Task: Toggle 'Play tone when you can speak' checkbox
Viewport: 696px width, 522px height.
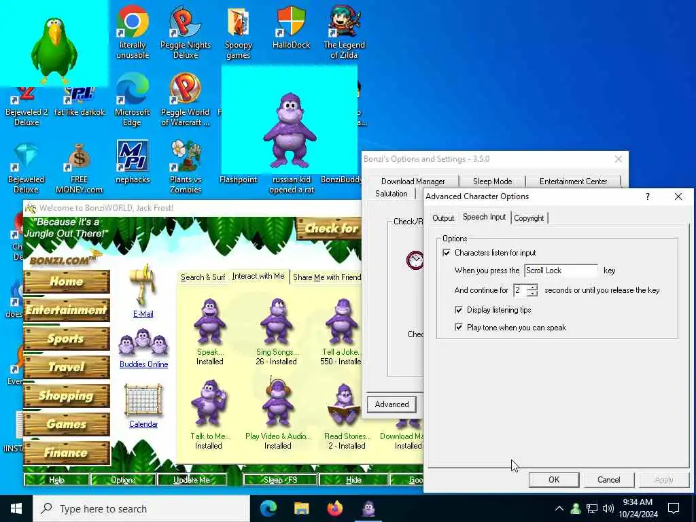Action: 459,327
